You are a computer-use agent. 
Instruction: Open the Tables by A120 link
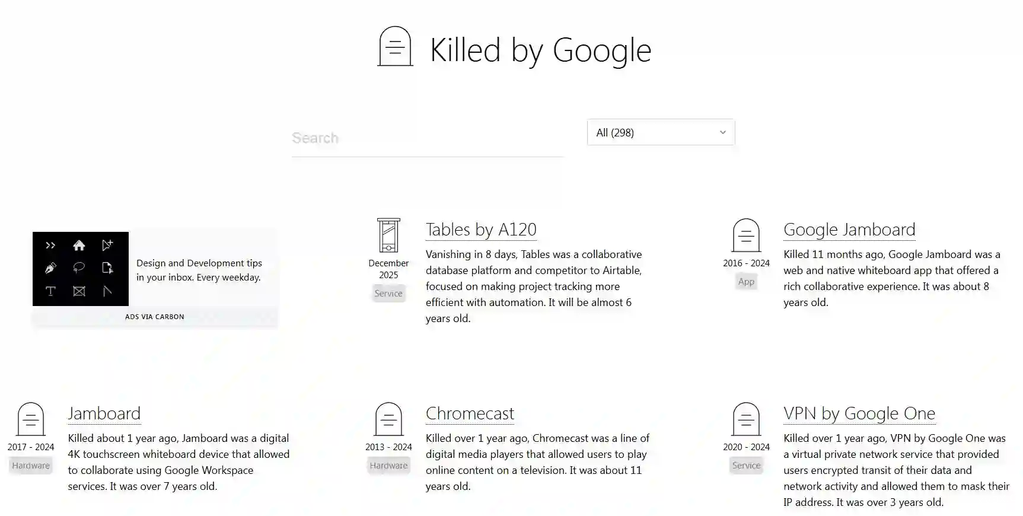click(x=481, y=230)
